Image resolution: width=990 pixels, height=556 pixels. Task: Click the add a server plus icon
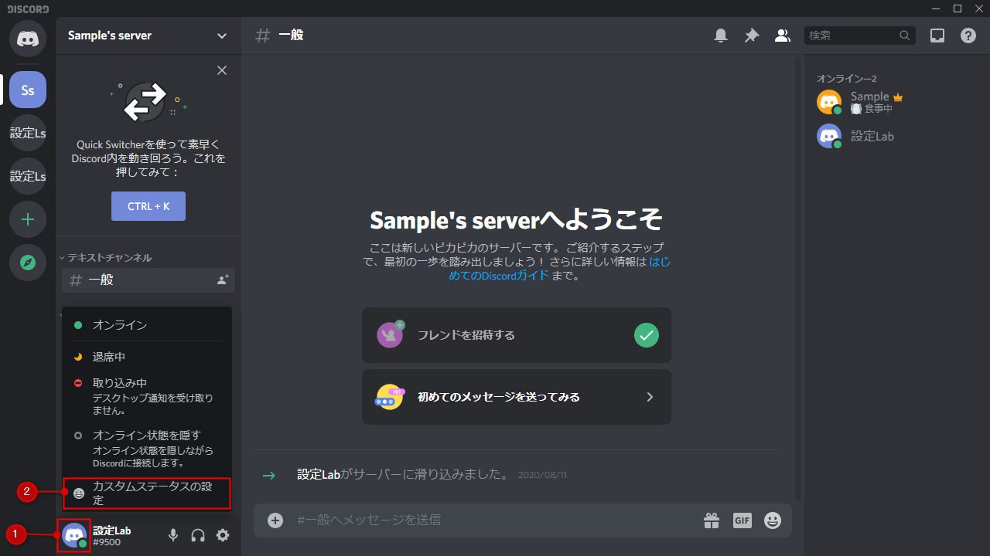(28, 219)
